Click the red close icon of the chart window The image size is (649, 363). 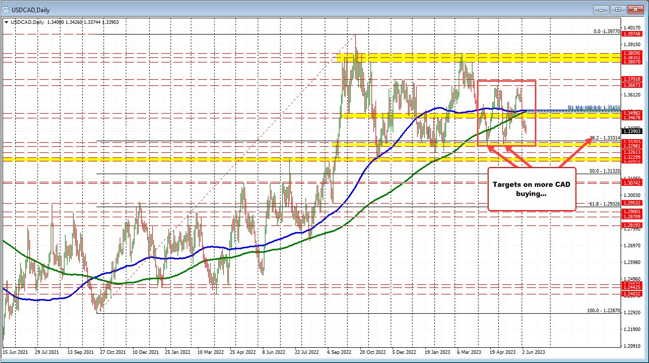click(x=635, y=10)
